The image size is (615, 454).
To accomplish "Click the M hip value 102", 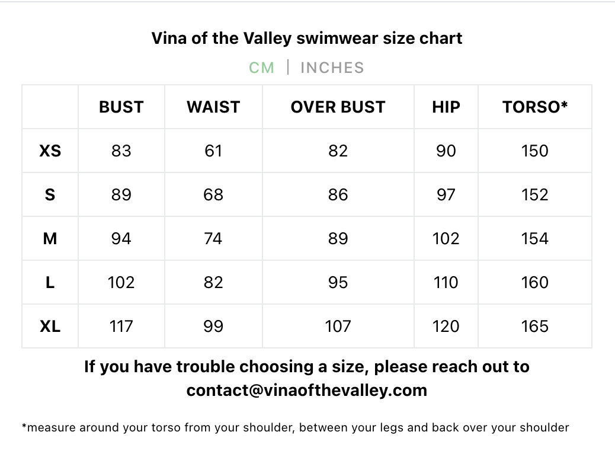I will tap(446, 239).
